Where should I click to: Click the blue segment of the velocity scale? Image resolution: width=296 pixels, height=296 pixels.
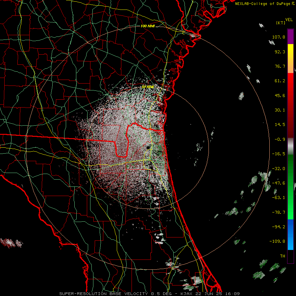pos(290,234)
